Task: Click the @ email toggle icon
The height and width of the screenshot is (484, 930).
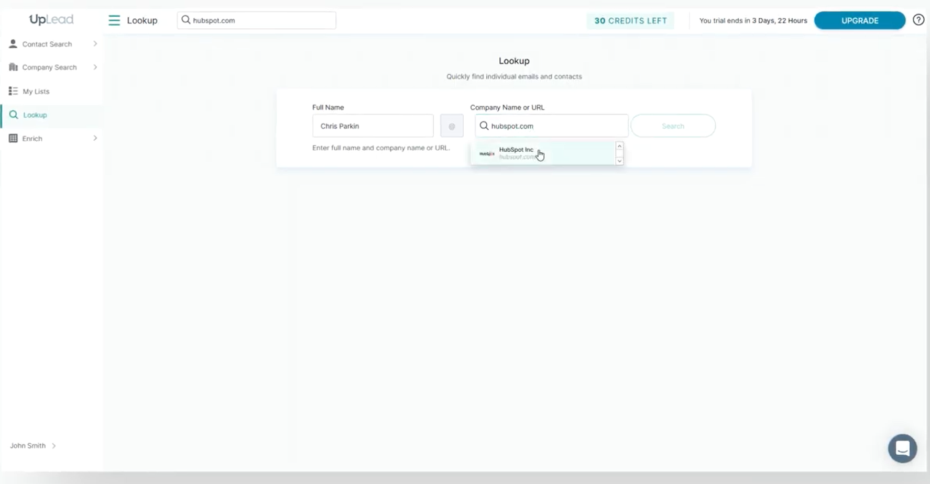Action: [452, 126]
